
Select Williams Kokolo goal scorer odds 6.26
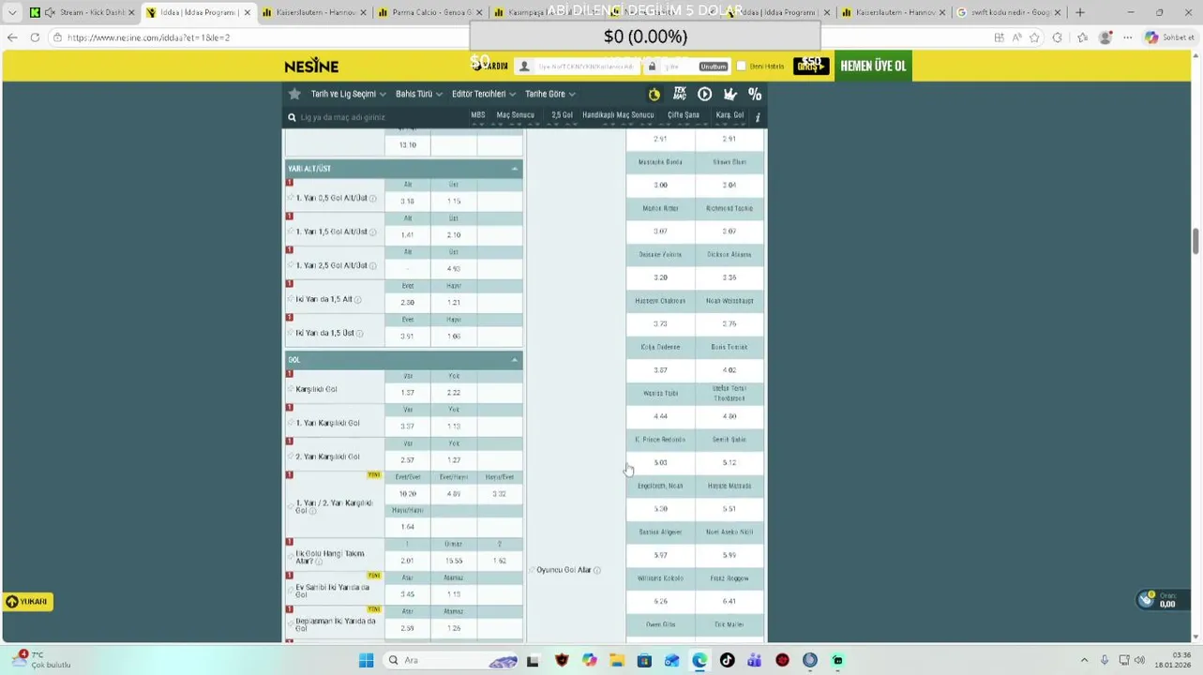coord(660,602)
